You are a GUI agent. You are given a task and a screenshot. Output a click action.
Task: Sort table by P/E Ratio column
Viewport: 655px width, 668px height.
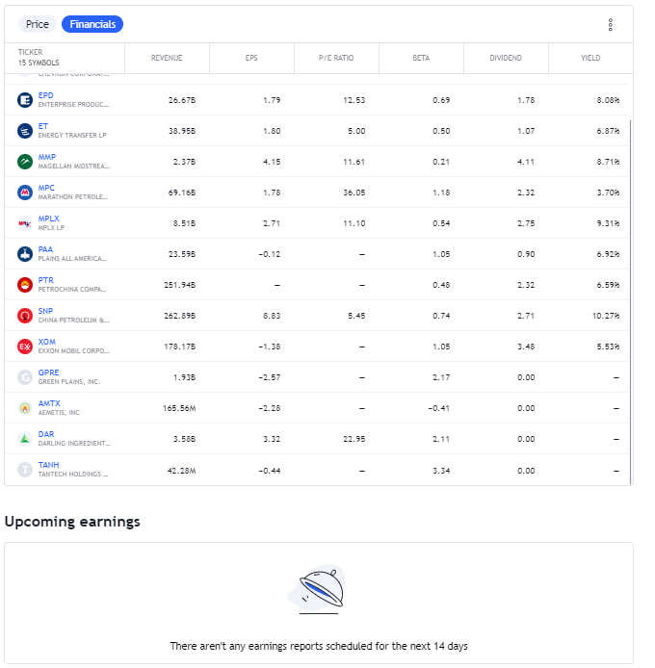336,58
